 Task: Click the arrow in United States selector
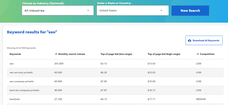click(x=161, y=11)
